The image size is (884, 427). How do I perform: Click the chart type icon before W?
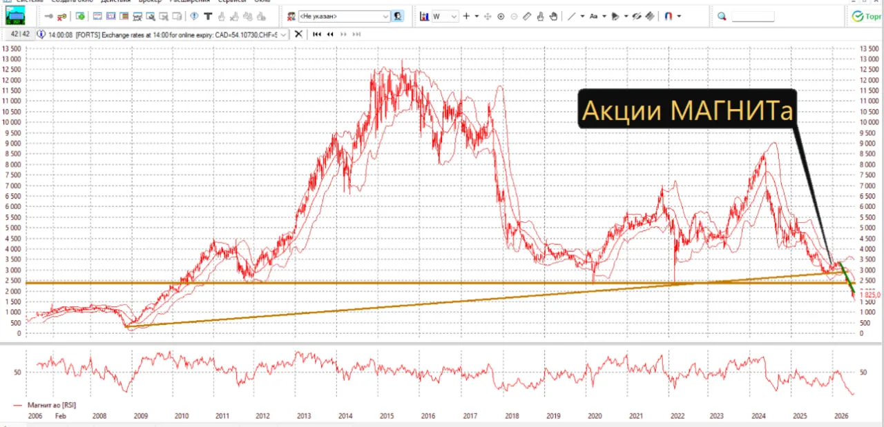pyautogui.click(x=424, y=16)
